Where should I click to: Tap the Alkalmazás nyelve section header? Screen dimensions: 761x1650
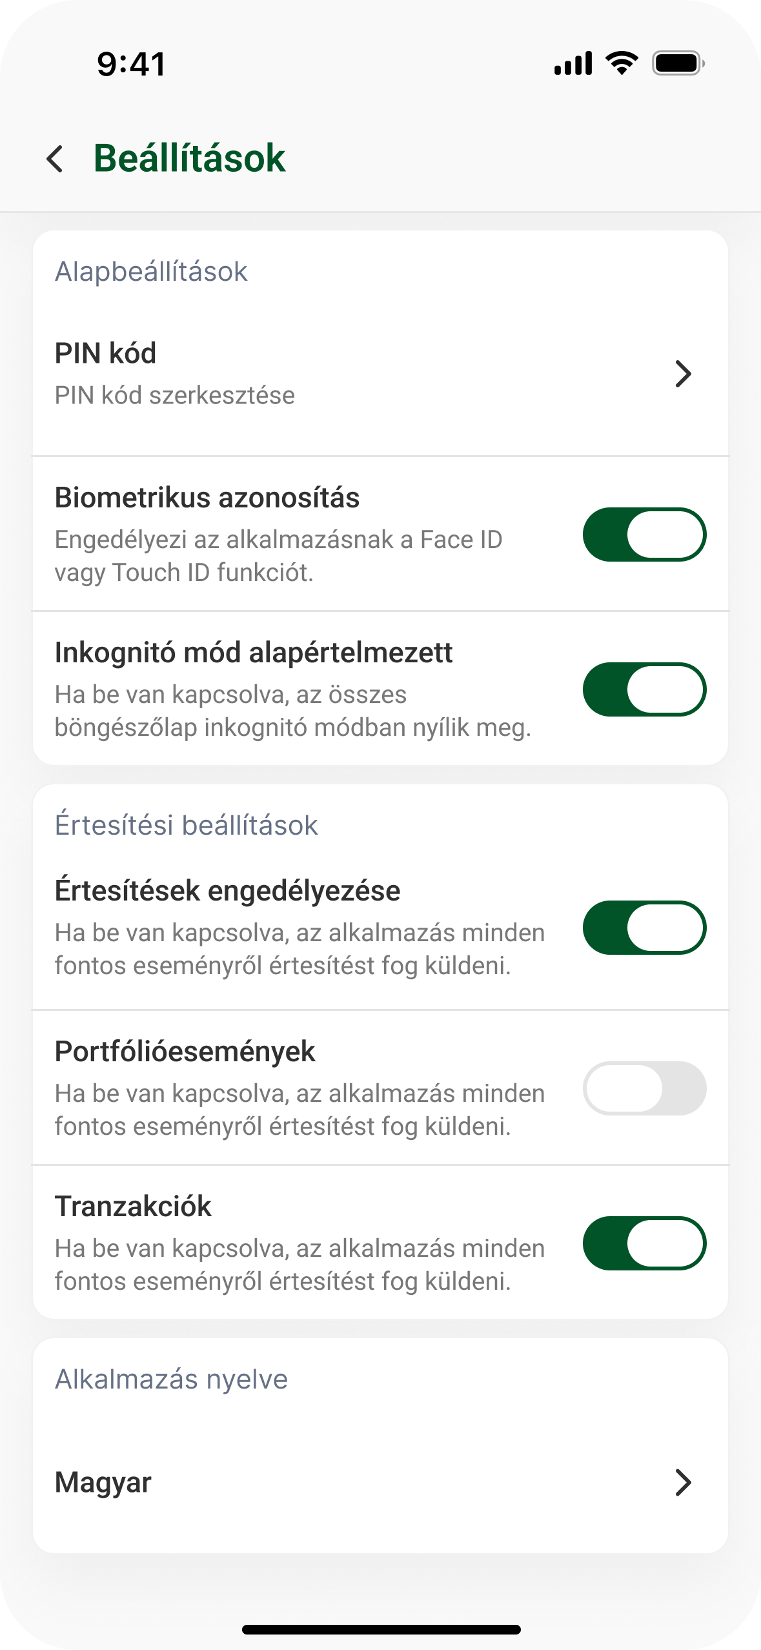click(x=171, y=1379)
